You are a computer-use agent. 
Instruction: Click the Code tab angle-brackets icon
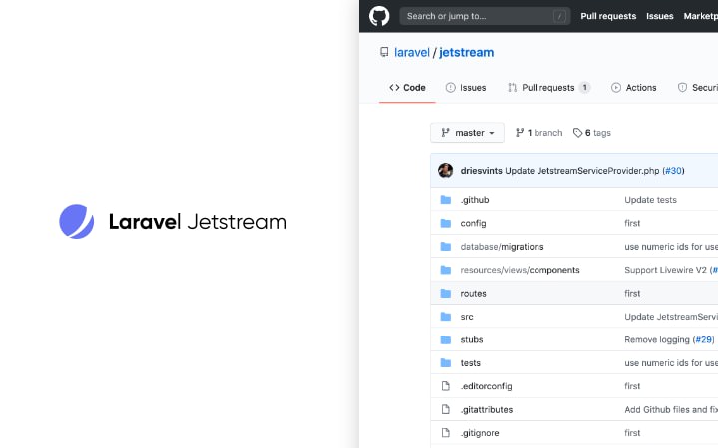tap(394, 87)
